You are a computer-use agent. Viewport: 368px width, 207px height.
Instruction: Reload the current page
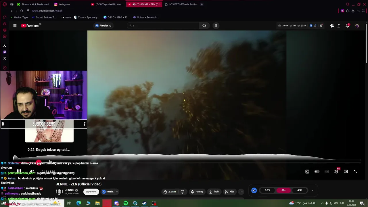[x=22, y=11]
